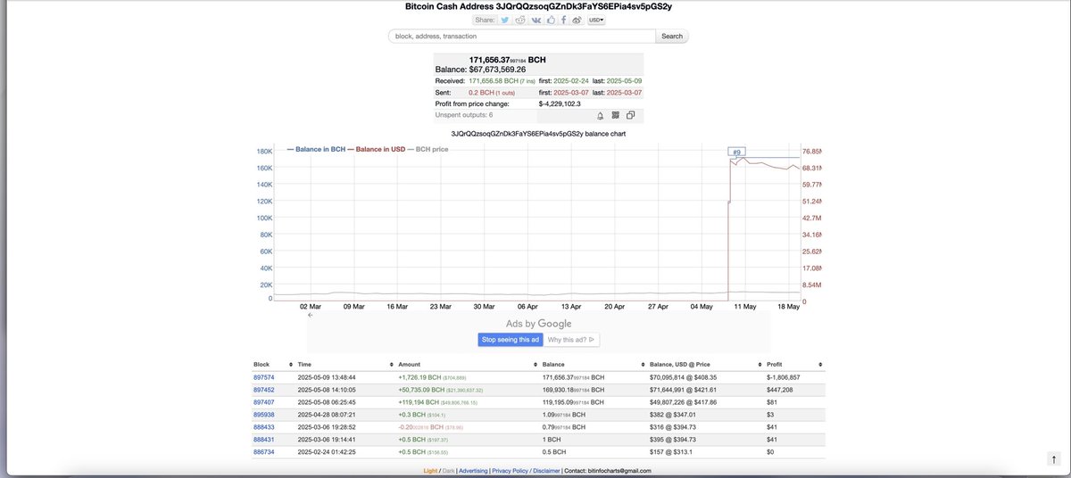The width and height of the screenshot is (1071, 478).
Task: Toggle Balance in BCH chart series
Action: point(314,149)
